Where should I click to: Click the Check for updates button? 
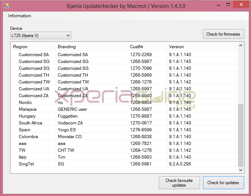coord(223,183)
